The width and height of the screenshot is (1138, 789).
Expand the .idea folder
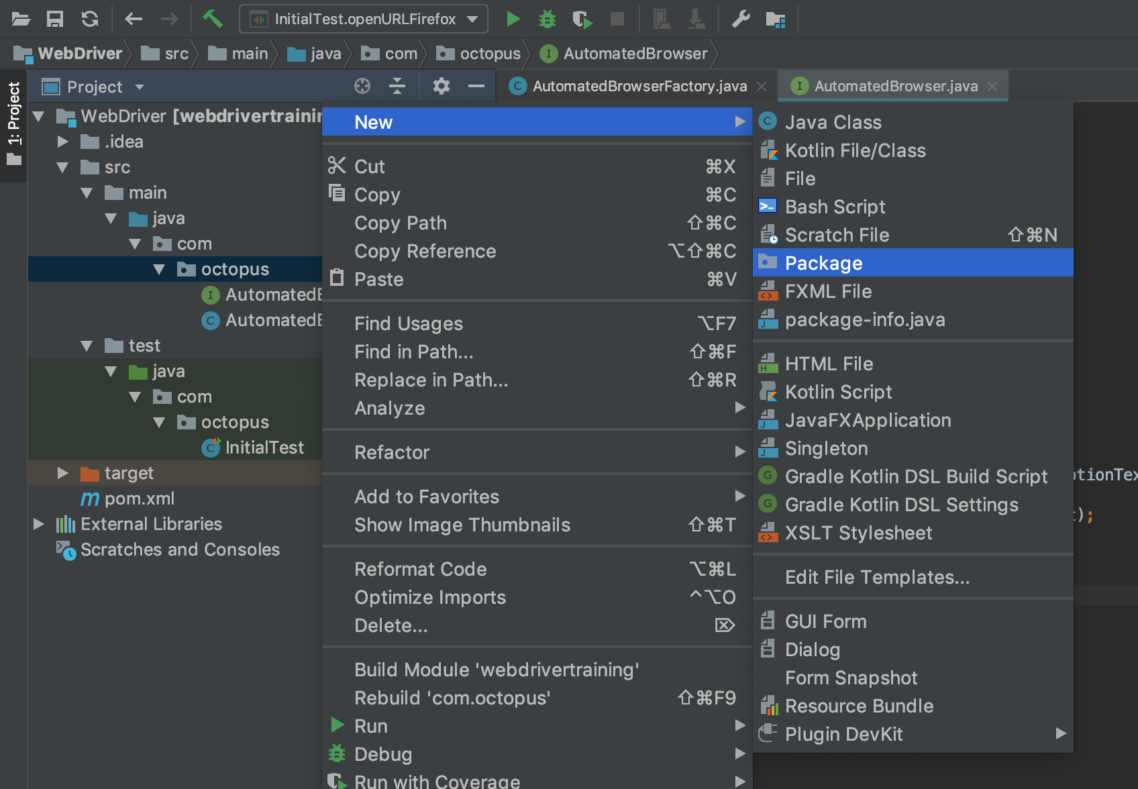[x=63, y=142]
